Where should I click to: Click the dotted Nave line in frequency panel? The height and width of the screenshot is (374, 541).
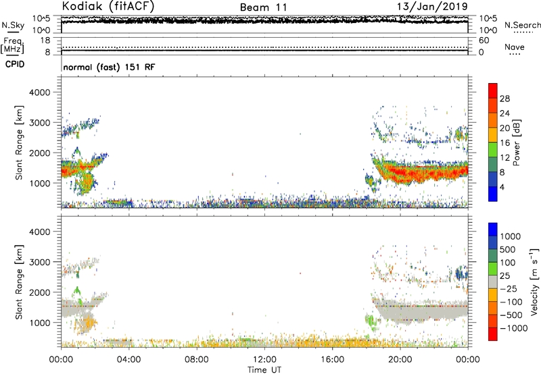tap(264, 47)
